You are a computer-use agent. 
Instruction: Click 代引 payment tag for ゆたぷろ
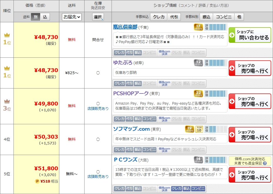tap(129, 83)
